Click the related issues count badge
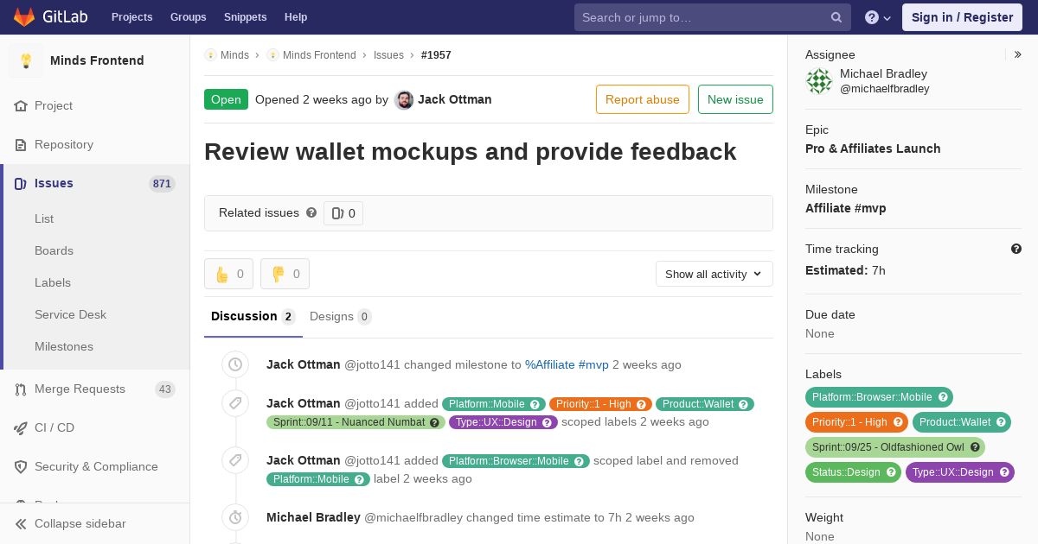 pos(343,213)
